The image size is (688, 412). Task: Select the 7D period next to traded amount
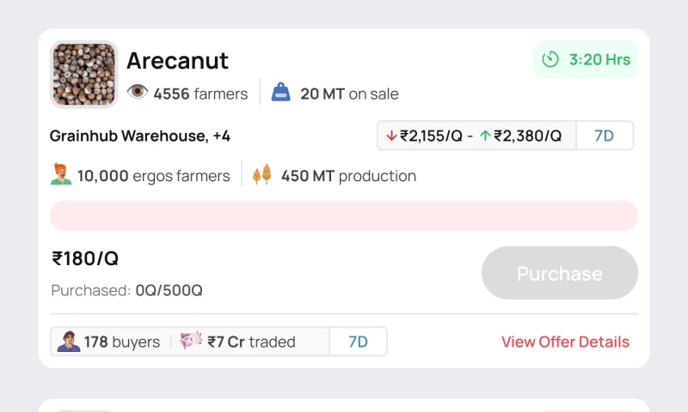(358, 342)
